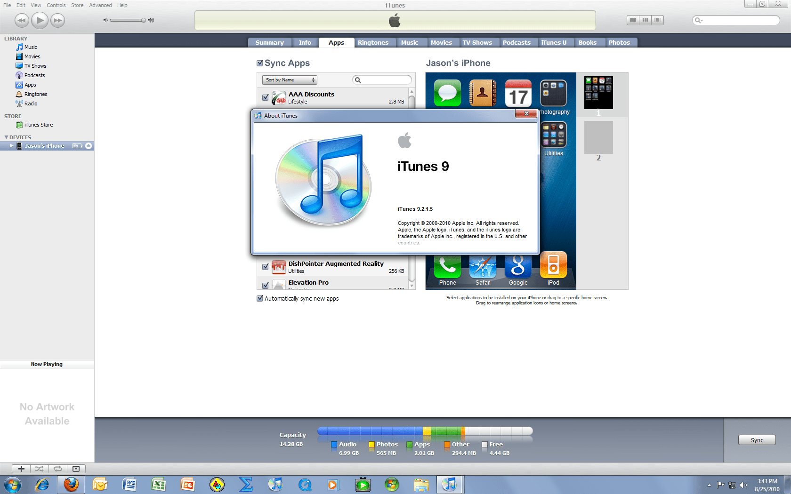The image size is (791, 494).
Task: Hide the artwork viewer button
Action: pyautogui.click(x=76, y=469)
